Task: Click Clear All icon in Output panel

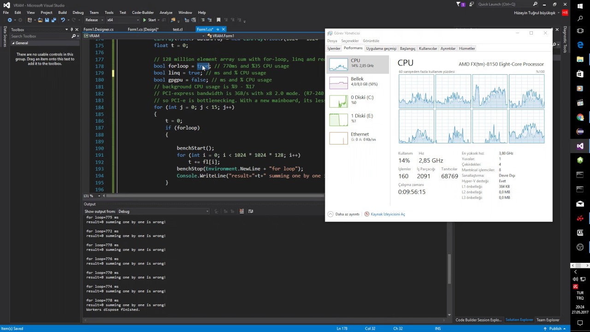Action: pos(242,211)
